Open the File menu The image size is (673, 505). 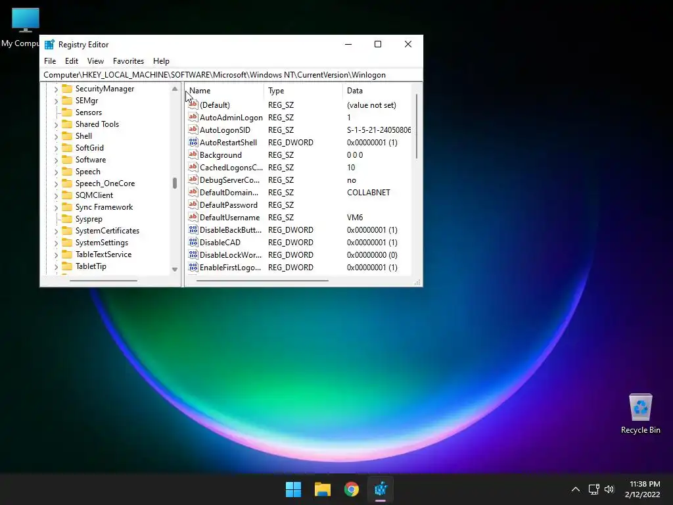50,61
